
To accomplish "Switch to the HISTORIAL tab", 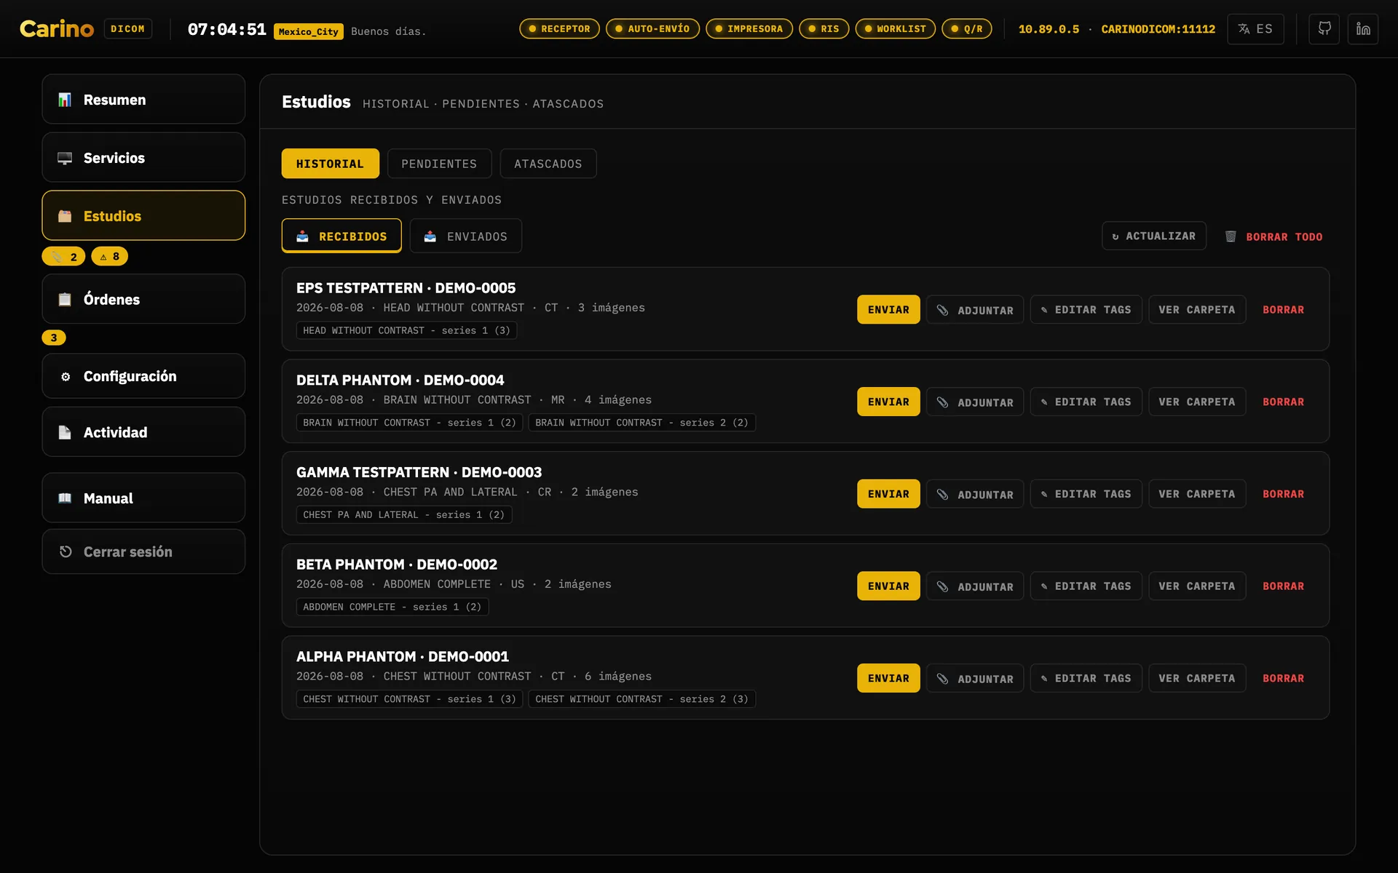I will tap(330, 164).
